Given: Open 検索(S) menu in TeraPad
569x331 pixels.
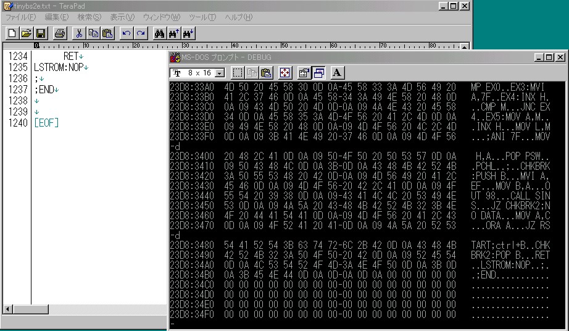Looking at the screenshot, I should click(x=89, y=17).
